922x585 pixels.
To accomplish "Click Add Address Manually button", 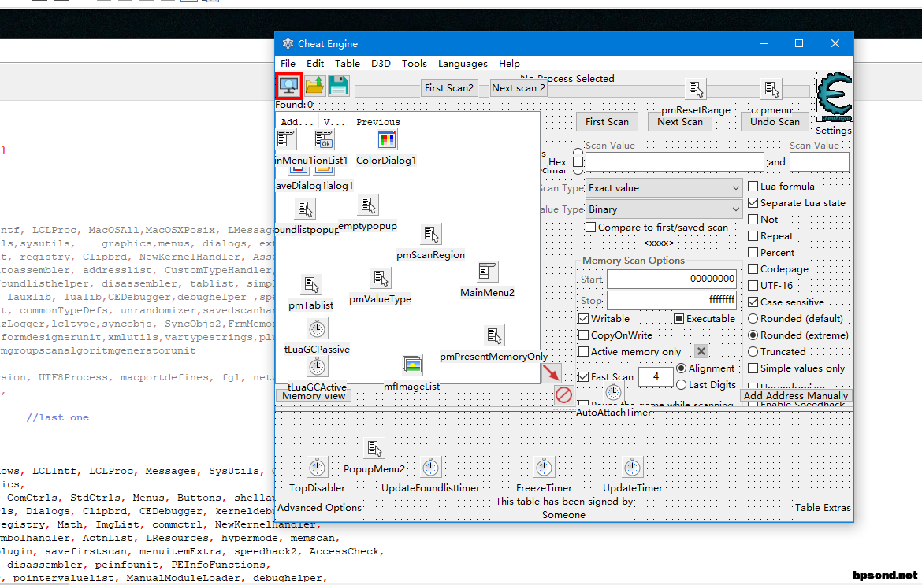I will point(796,395).
